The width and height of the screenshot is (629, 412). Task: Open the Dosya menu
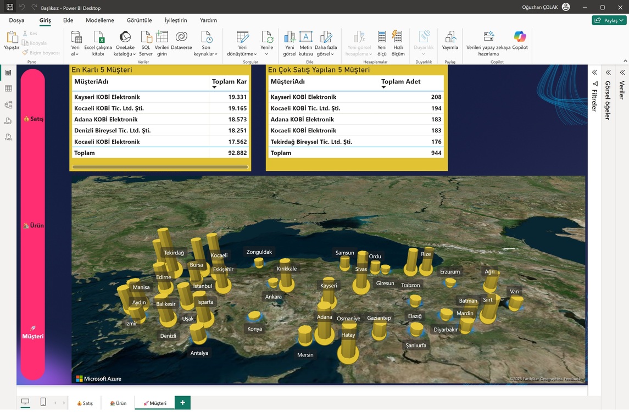click(x=17, y=20)
